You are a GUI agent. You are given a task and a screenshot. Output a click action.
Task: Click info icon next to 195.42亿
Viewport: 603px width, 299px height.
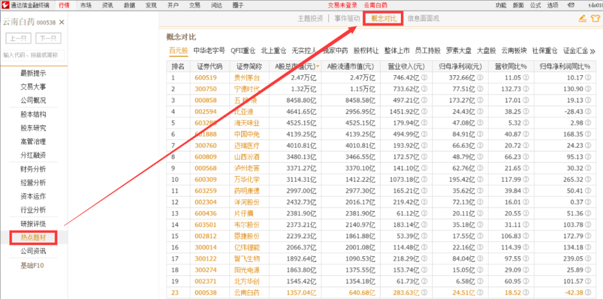(480, 179)
